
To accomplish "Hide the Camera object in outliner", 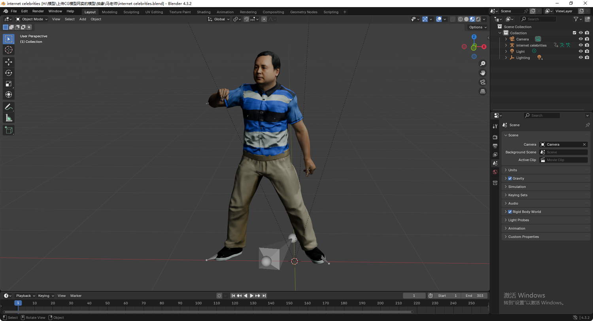I will coord(580,39).
